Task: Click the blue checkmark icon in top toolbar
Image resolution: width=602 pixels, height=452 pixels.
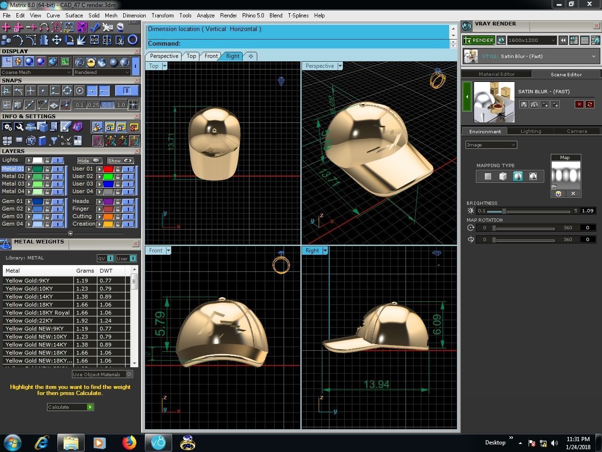Action: tap(94, 27)
